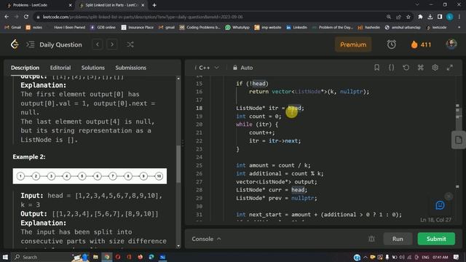Open editor settings gear icon

coord(435,68)
